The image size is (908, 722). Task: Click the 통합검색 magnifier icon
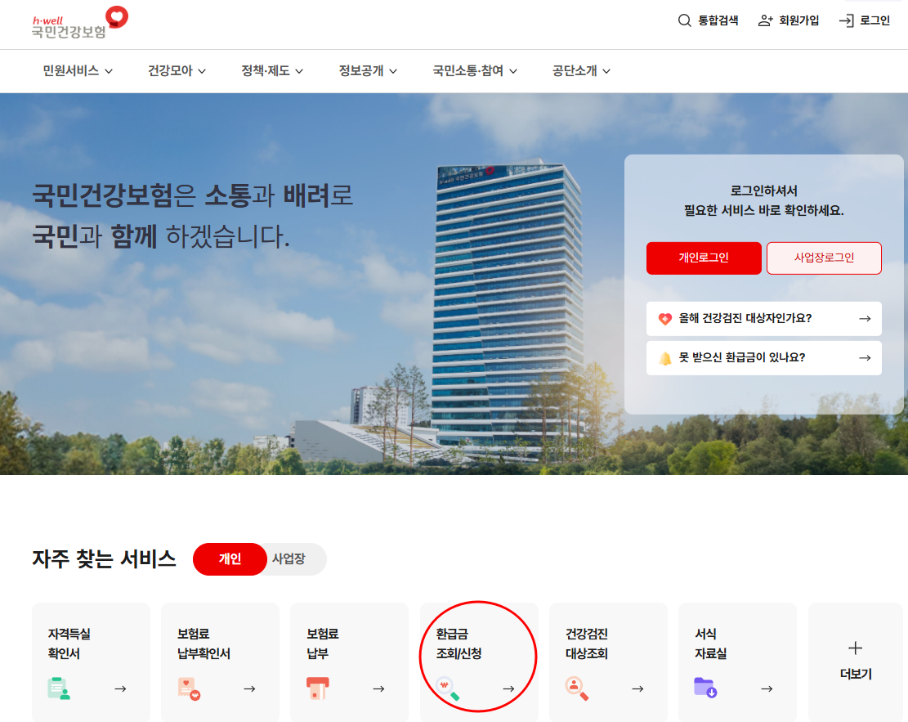click(685, 21)
